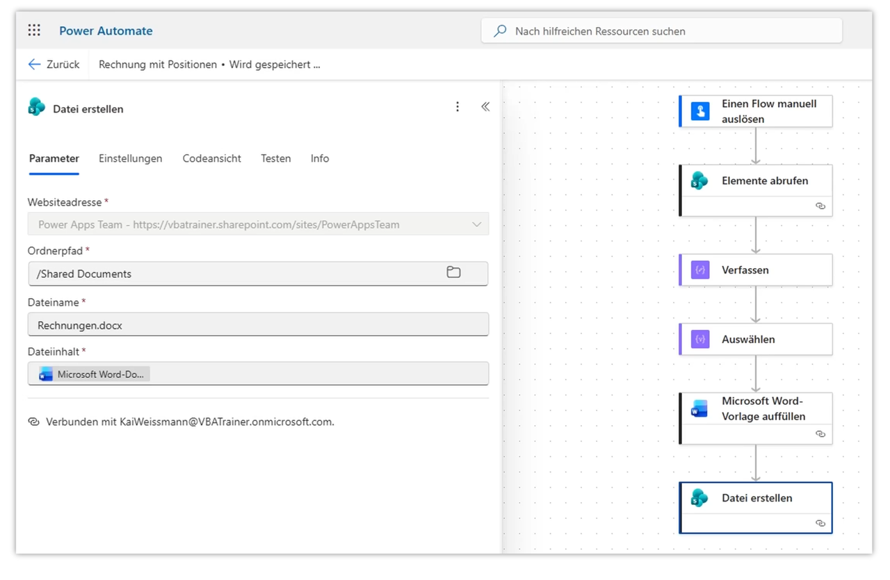
Task: Click the Verbunden mit KaiWeissmann connection text
Action: tap(190, 422)
